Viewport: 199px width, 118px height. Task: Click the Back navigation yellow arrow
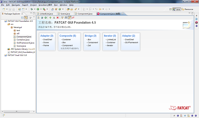pyautogui.click(x=100, y=9)
